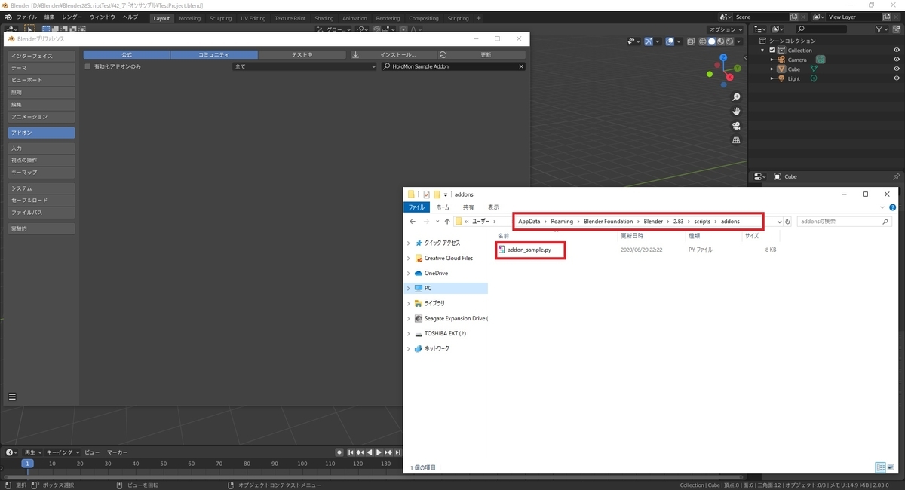The height and width of the screenshot is (490, 905).
Task: Open timeline Playback dropdown menu
Action: [x=33, y=452]
